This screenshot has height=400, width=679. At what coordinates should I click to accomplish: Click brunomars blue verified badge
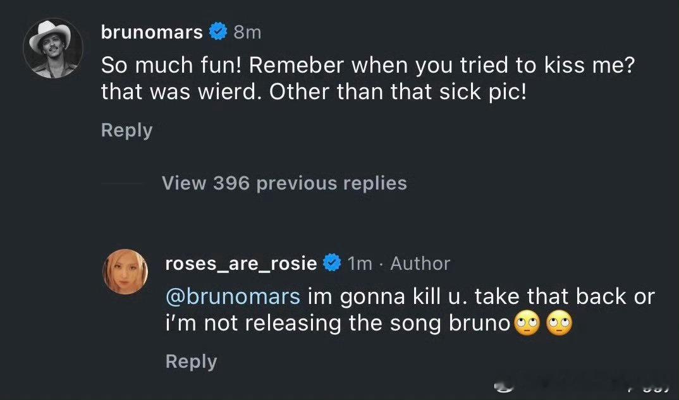(x=218, y=32)
